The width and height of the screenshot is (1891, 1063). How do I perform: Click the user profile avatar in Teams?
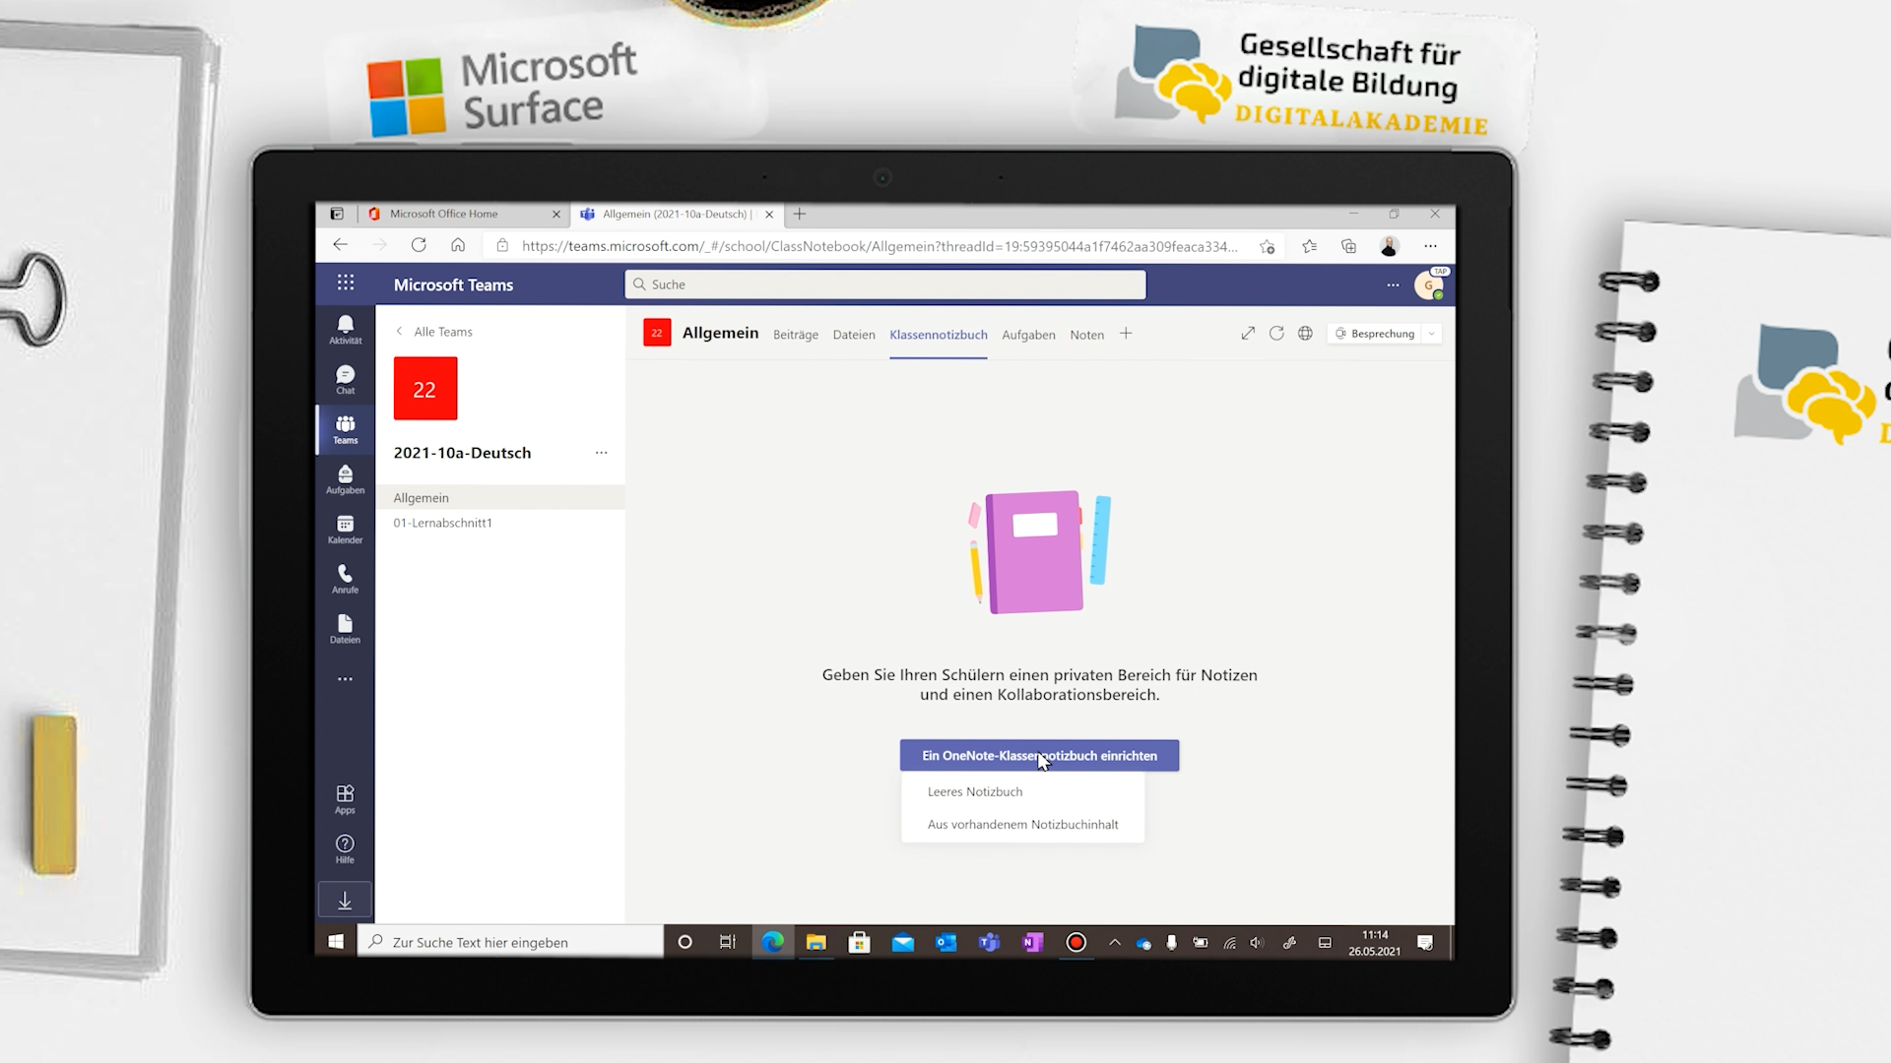click(x=1429, y=285)
